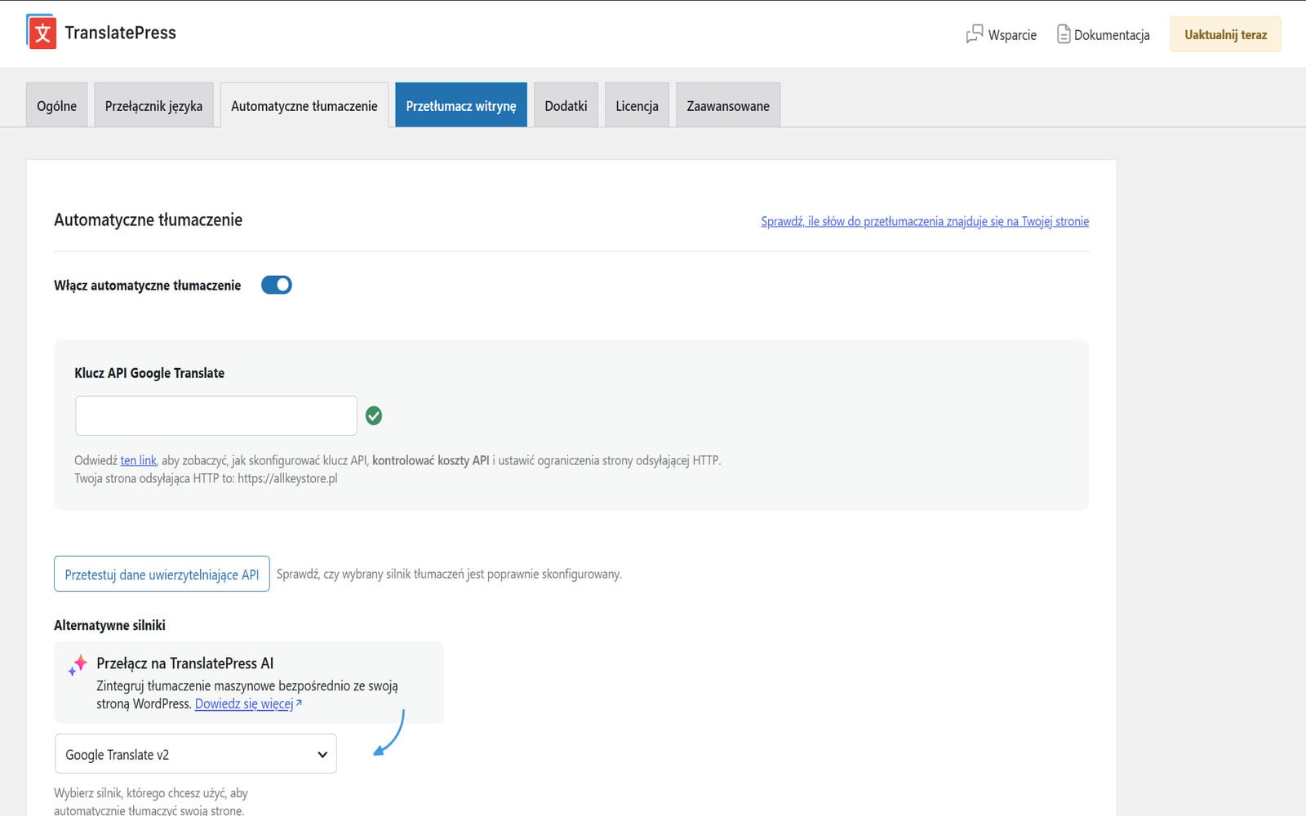Click the Przełącz na TranslatePress AI heading
Viewport: 1306px width, 816px height.
pyautogui.click(x=185, y=663)
